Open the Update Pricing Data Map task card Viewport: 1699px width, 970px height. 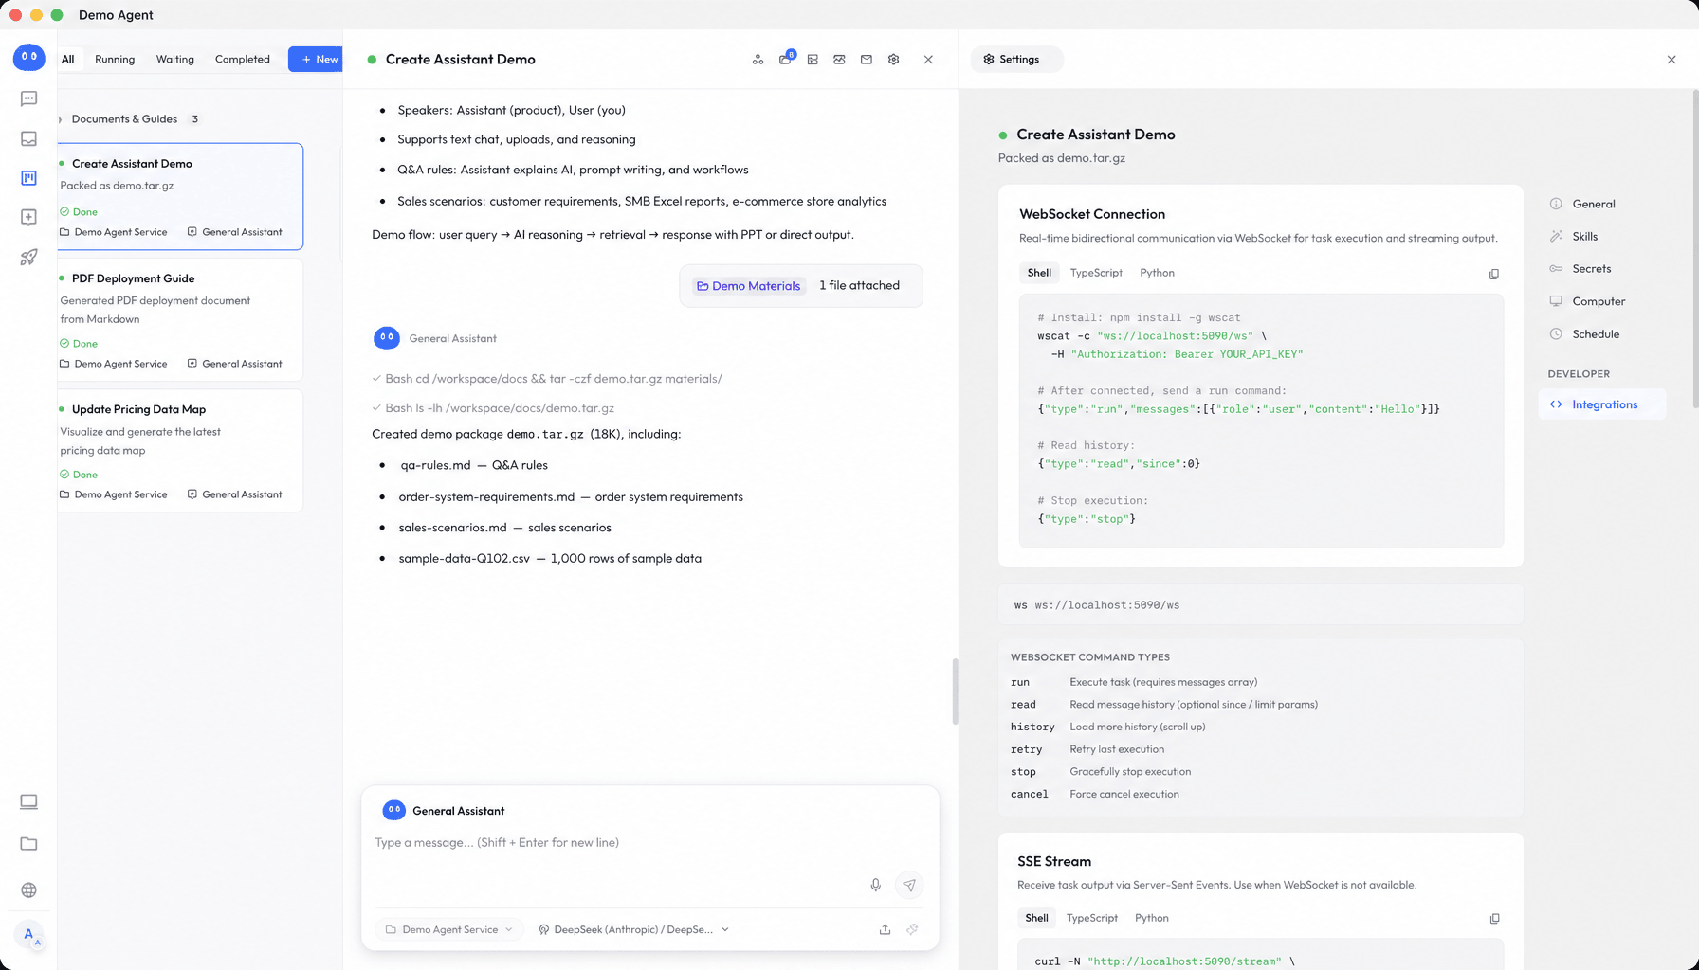coord(180,451)
